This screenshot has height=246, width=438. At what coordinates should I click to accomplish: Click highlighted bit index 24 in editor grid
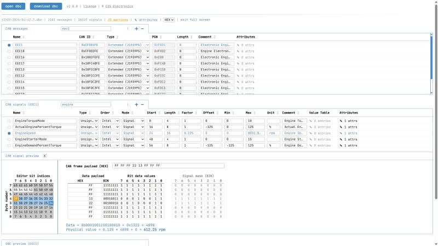[x=51, y=203]
